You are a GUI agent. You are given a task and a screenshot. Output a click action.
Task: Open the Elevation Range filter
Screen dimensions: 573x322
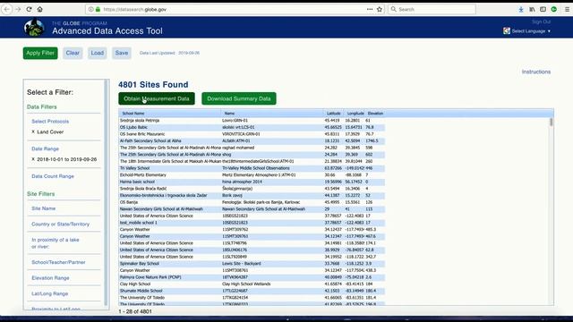tap(50, 278)
